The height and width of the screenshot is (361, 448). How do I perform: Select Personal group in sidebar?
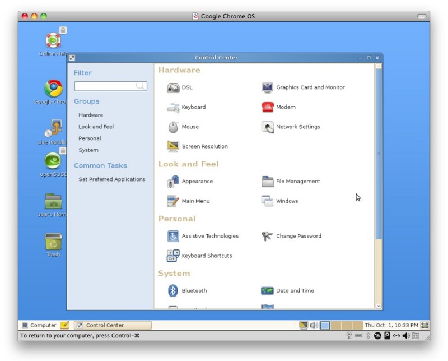point(90,138)
